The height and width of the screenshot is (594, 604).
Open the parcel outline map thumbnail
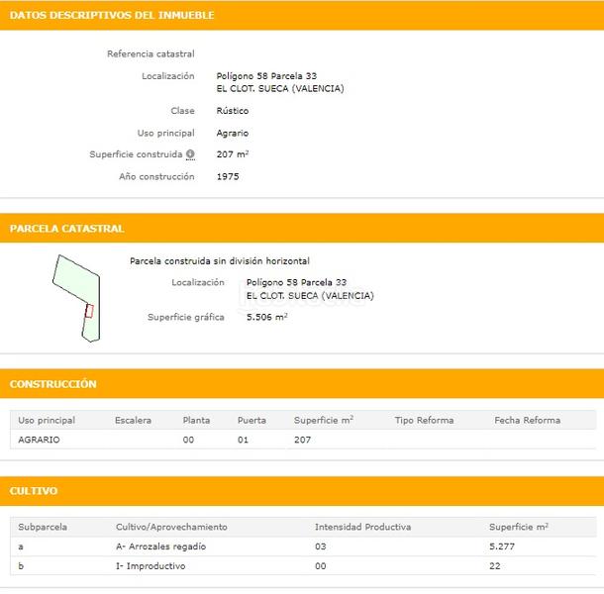pos(76,297)
